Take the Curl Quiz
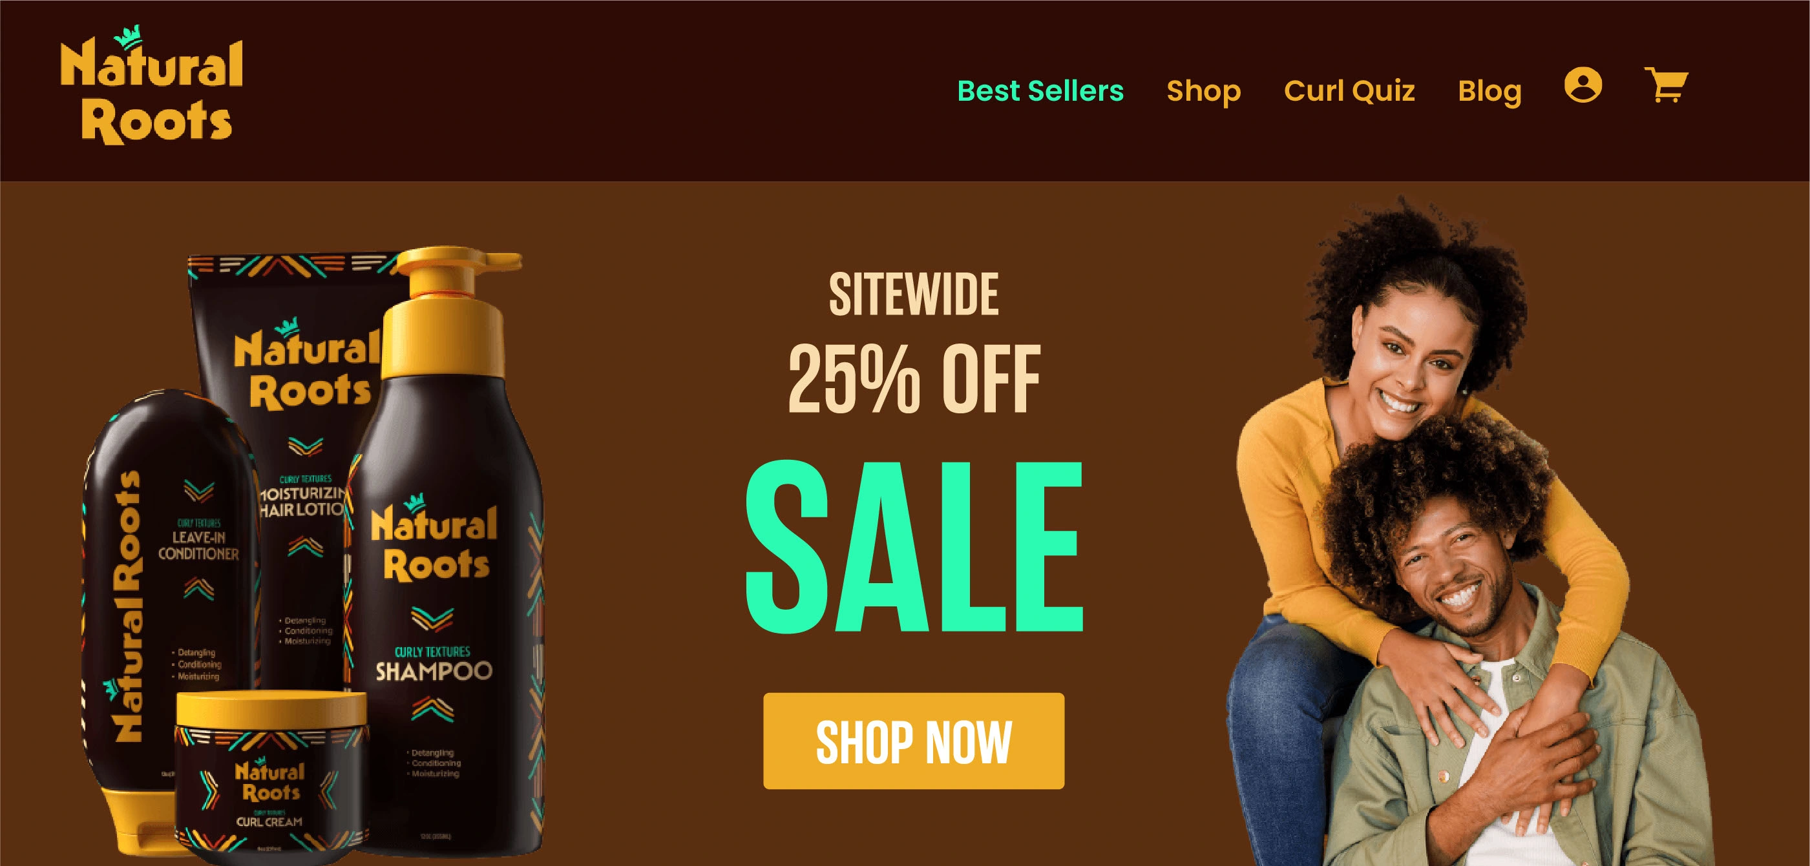The image size is (1810, 866). (1349, 90)
